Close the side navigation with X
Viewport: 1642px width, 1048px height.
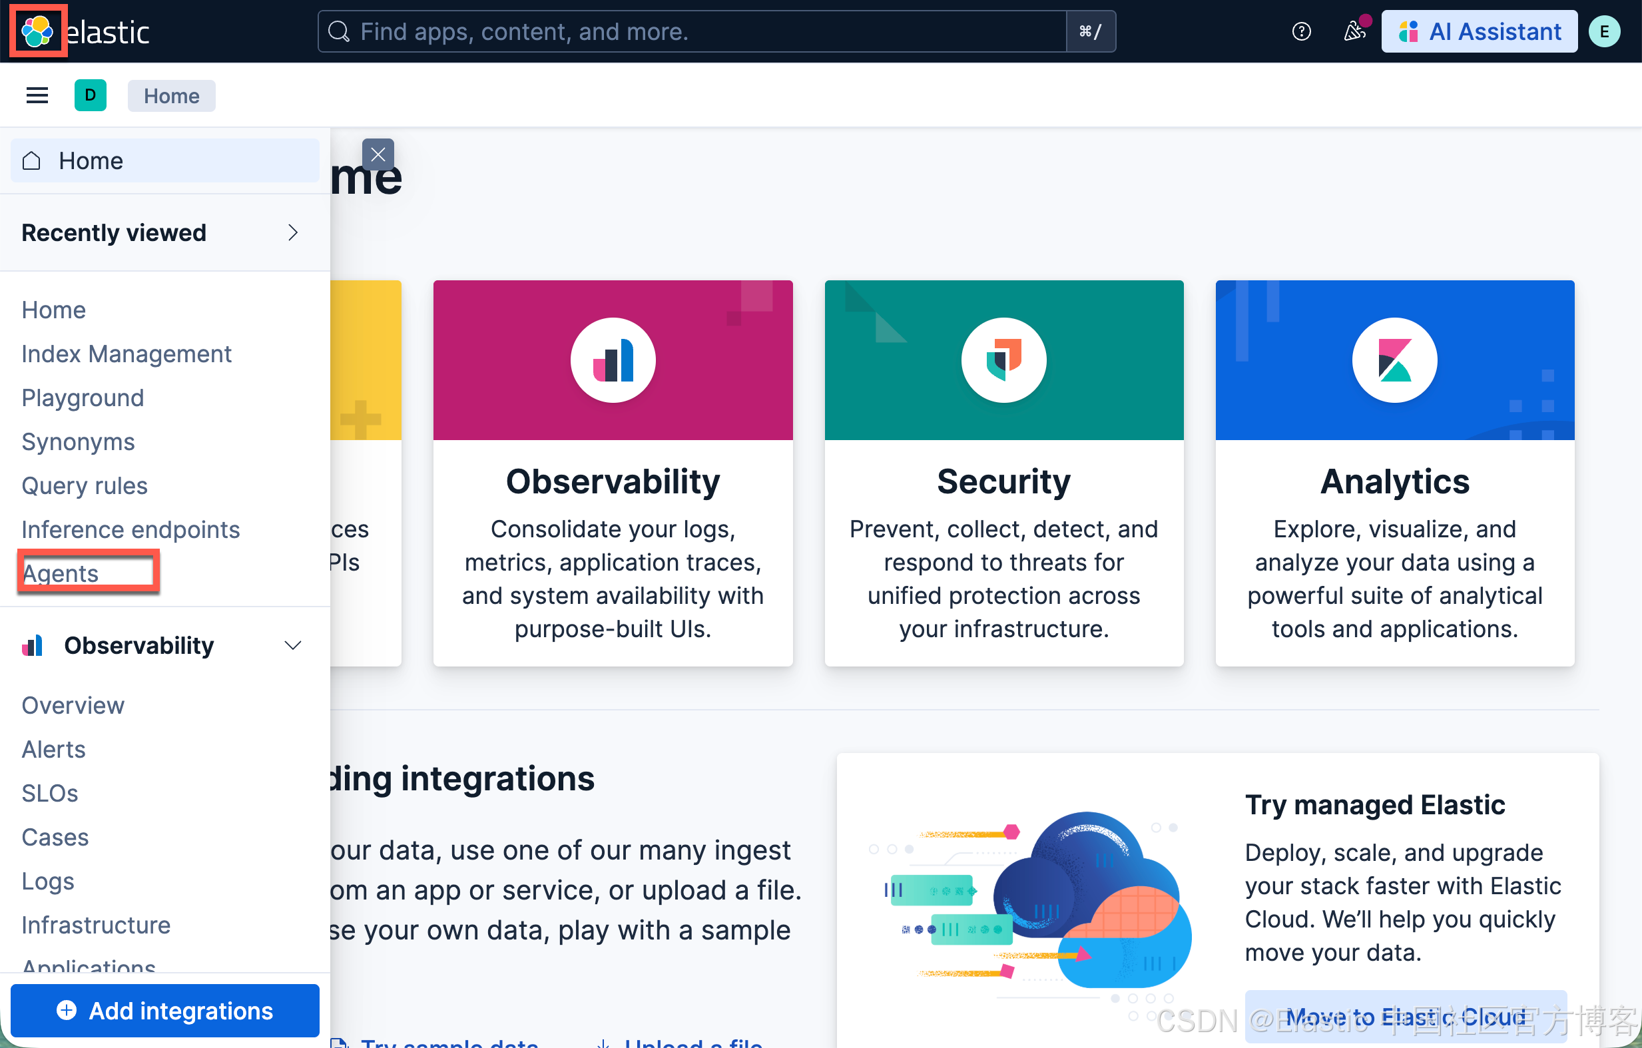pyautogui.click(x=378, y=154)
